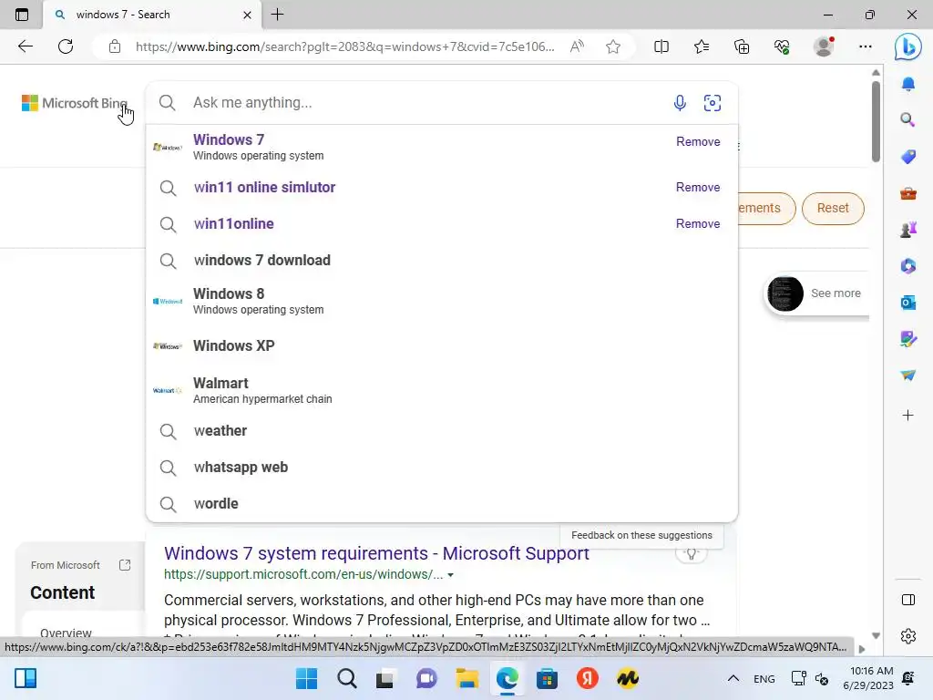Viewport: 933px width, 700px height.
Task: Click Tab actions menu icon
Action: tap(22, 15)
